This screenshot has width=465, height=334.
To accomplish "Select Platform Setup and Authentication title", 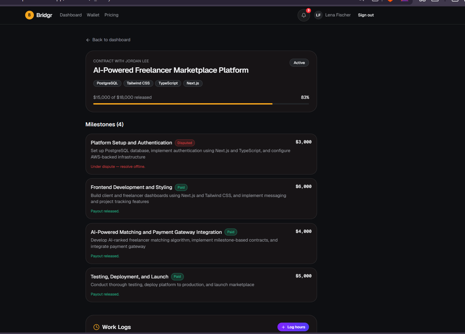I will pyautogui.click(x=132, y=143).
